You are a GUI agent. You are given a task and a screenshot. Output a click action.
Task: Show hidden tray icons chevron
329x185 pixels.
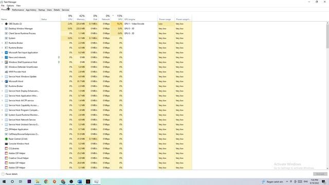pos(287,181)
